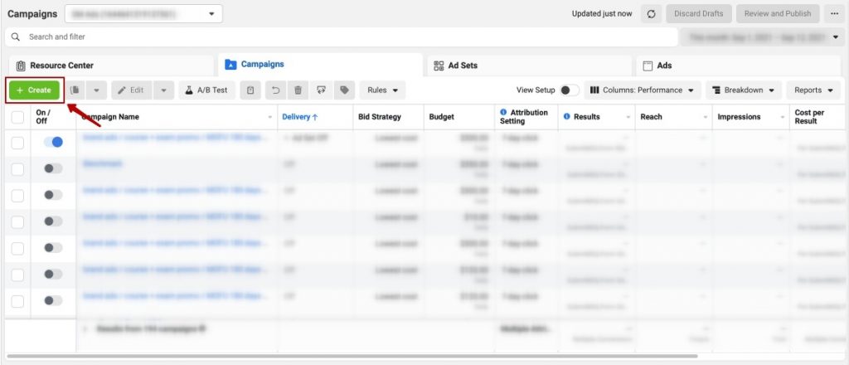849x365 pixels.
Task: Open Impressions column menu arrow
Action: tap(783, 118)
